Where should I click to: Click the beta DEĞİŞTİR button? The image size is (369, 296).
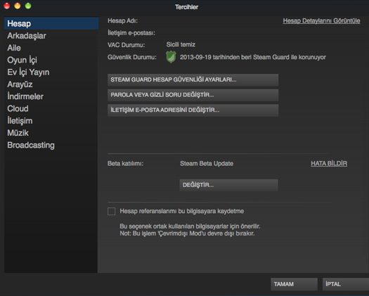tap(228, 185)
